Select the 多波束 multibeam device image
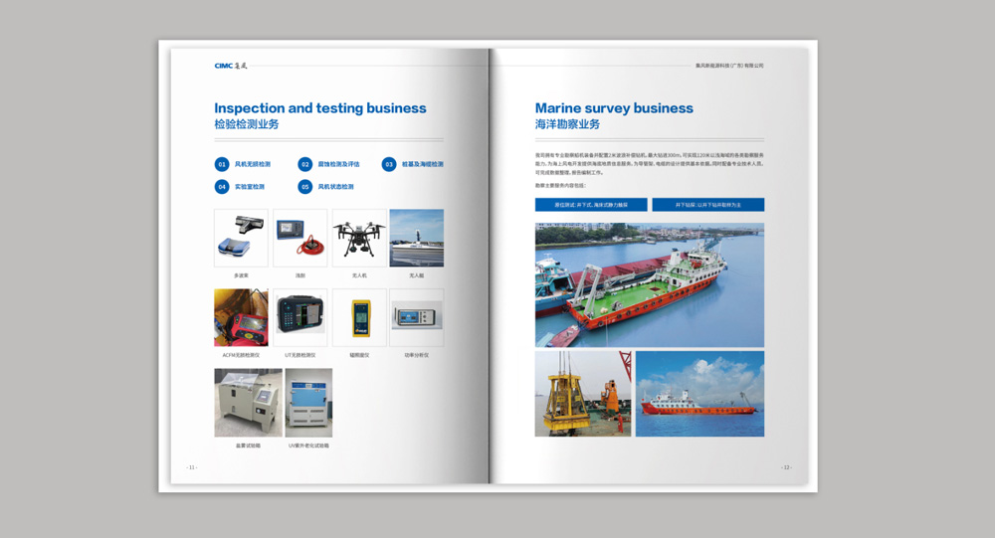Image resolution: width=995 pixels, height=538 pixels. 241,238
